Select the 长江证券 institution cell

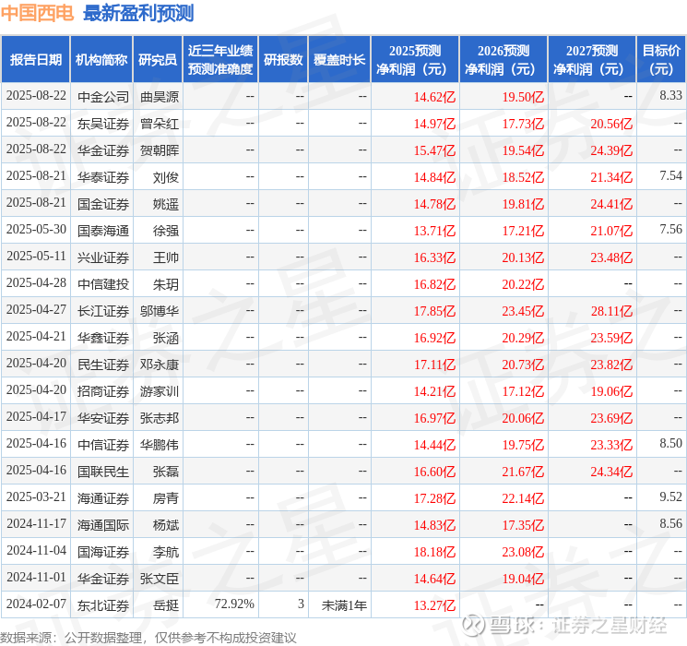(x=103, y=311)
